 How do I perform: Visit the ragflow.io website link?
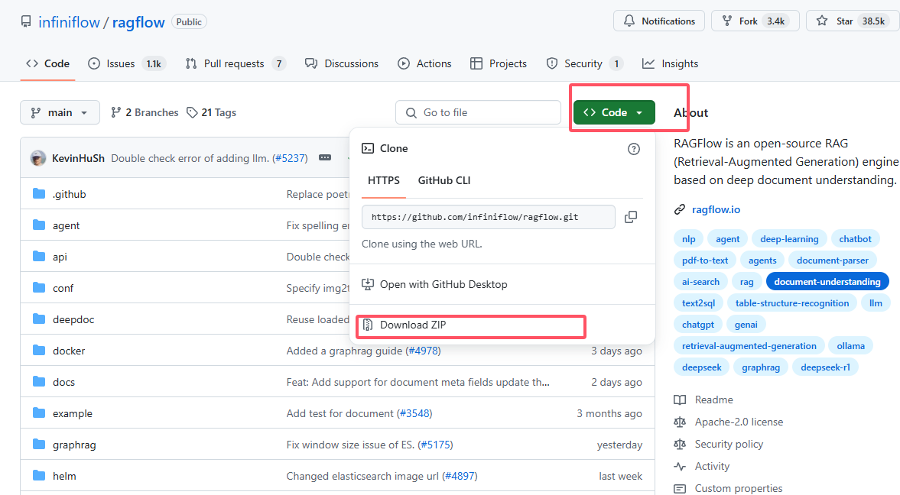coord(716,209)
